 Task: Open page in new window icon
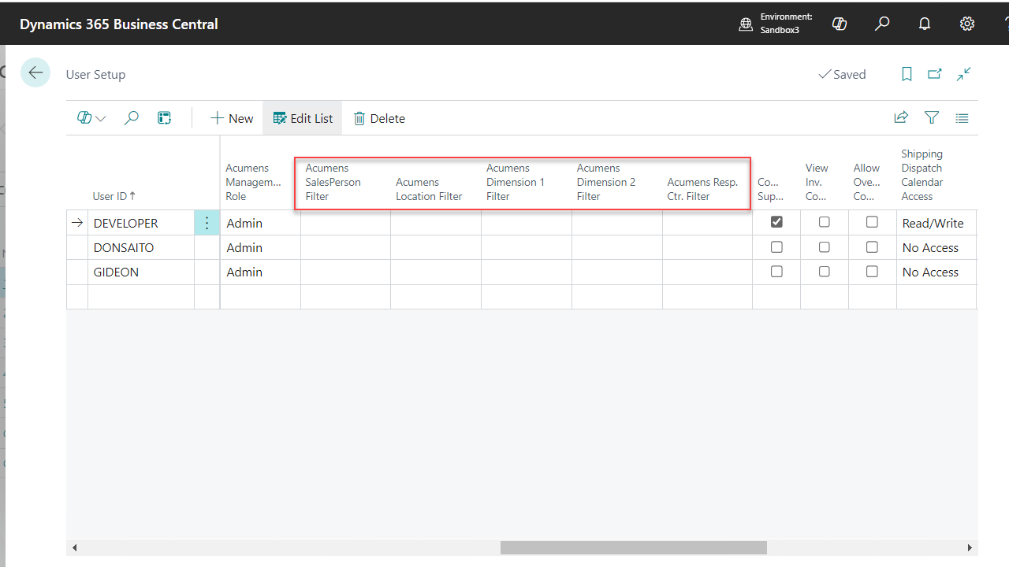[935, 74]
